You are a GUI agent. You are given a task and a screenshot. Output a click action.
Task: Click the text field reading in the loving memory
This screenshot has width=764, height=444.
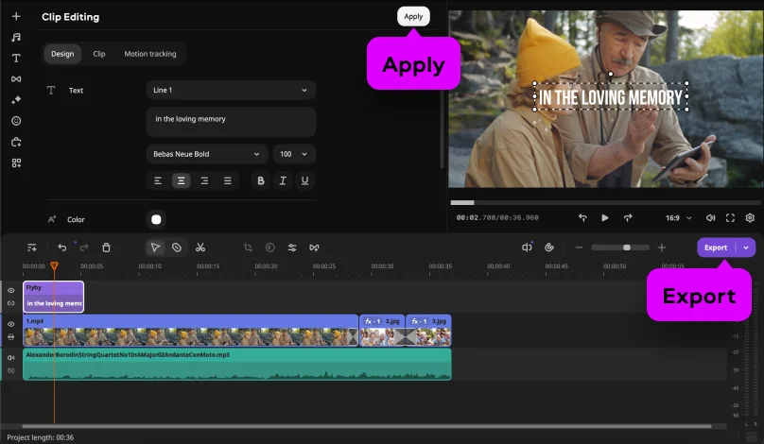pos(231,121)
